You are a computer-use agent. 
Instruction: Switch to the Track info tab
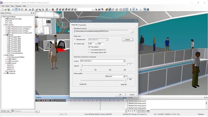click(x=82, y=25)
